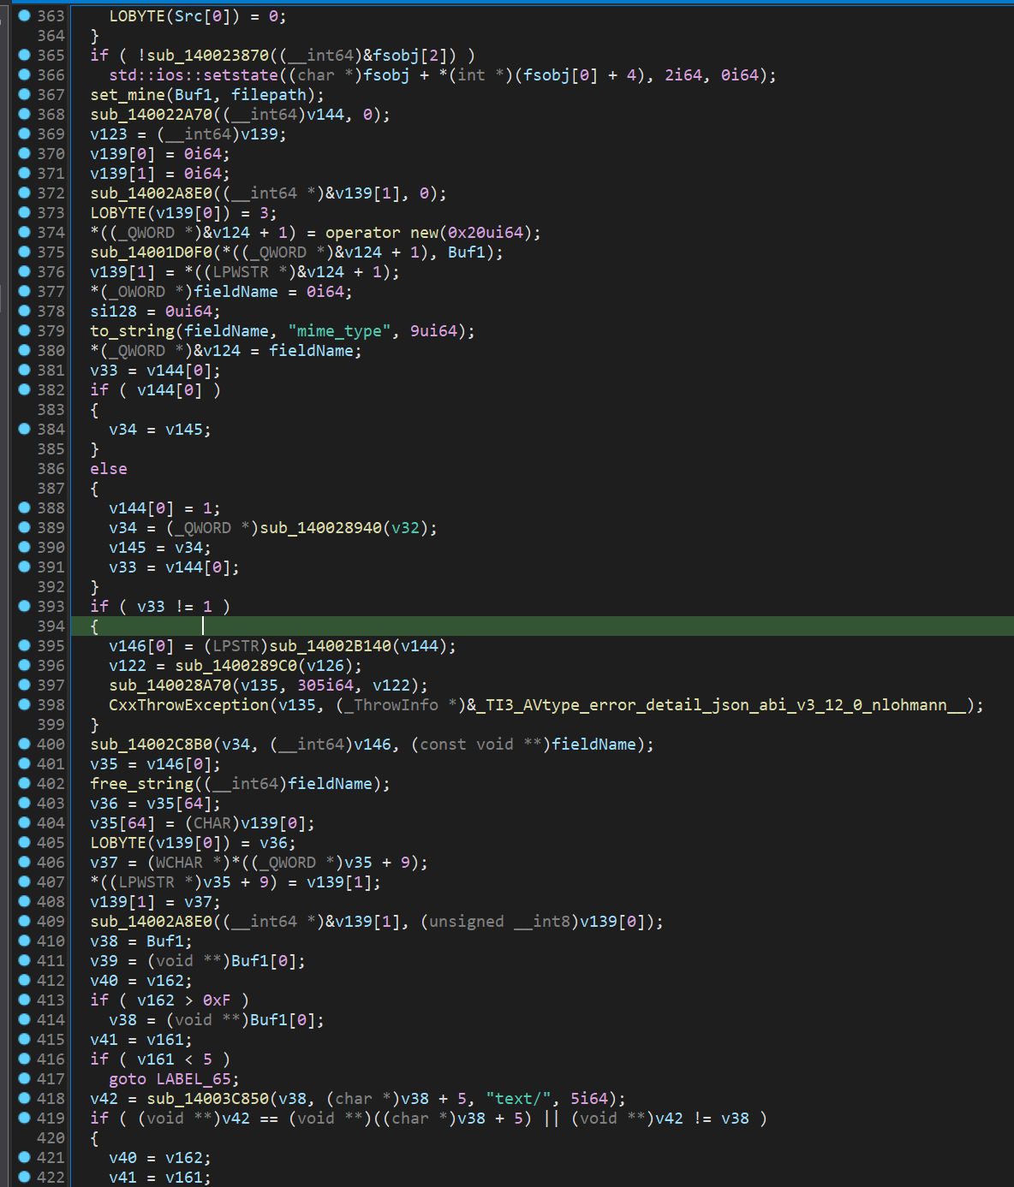
Task: Click variable v122 at start of line 396
Action: pos(128,666)
